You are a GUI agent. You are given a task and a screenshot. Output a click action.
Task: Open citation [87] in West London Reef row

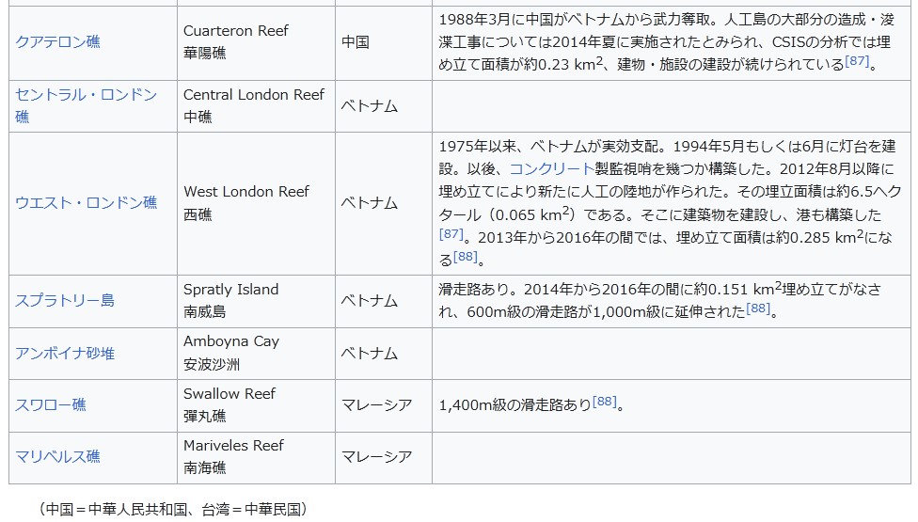coord(451,233)
